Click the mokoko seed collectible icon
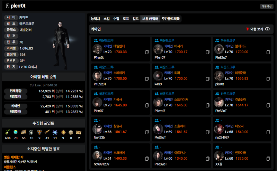Screen dimensions: 277x171 click(x=8, y=132)
